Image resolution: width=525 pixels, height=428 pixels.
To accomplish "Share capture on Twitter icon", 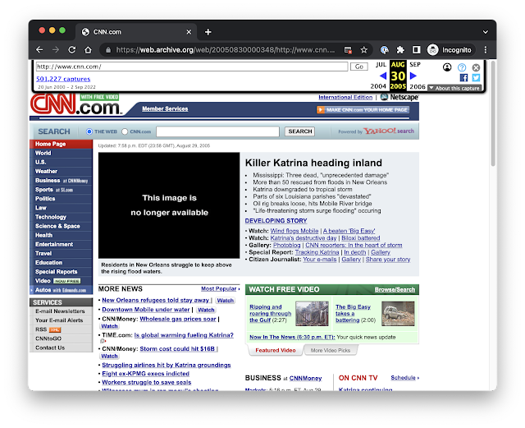I will (476, 78).
